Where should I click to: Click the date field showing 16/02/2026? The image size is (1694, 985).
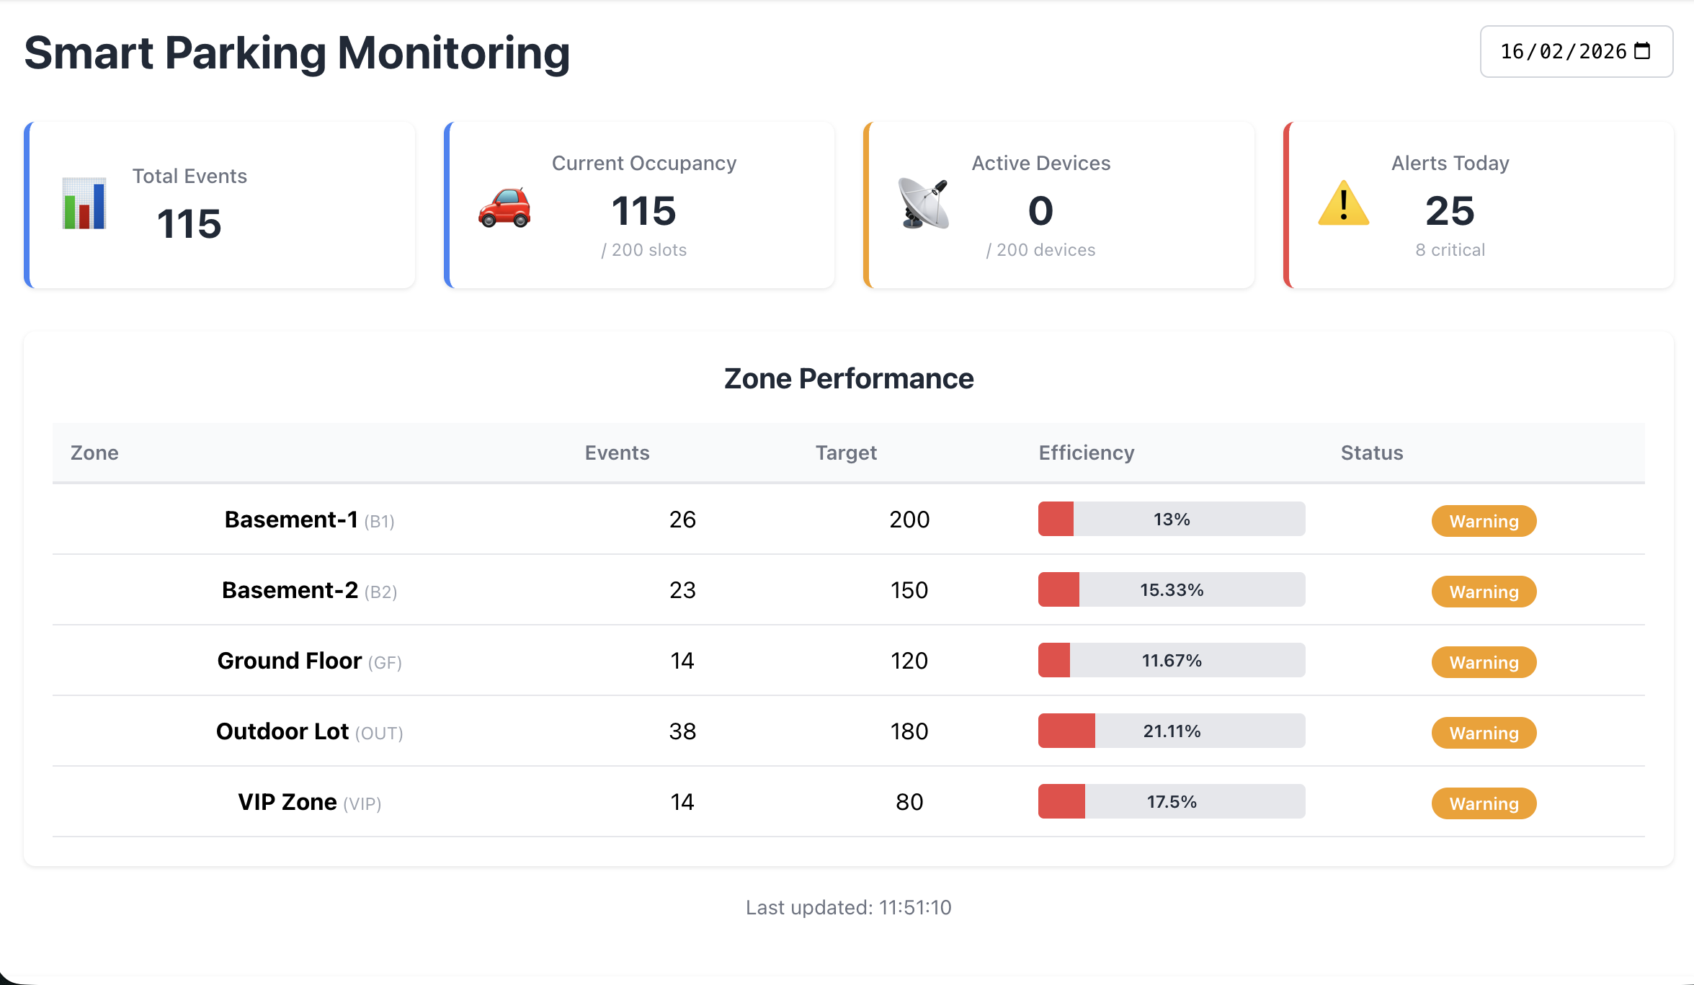click(x=1576, y=51)
